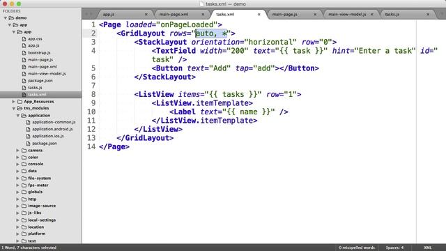Click the closing Page tag on line 14
Image resolution: width=446 pixels, height=251 pixels.
click(x=114, y=147)
